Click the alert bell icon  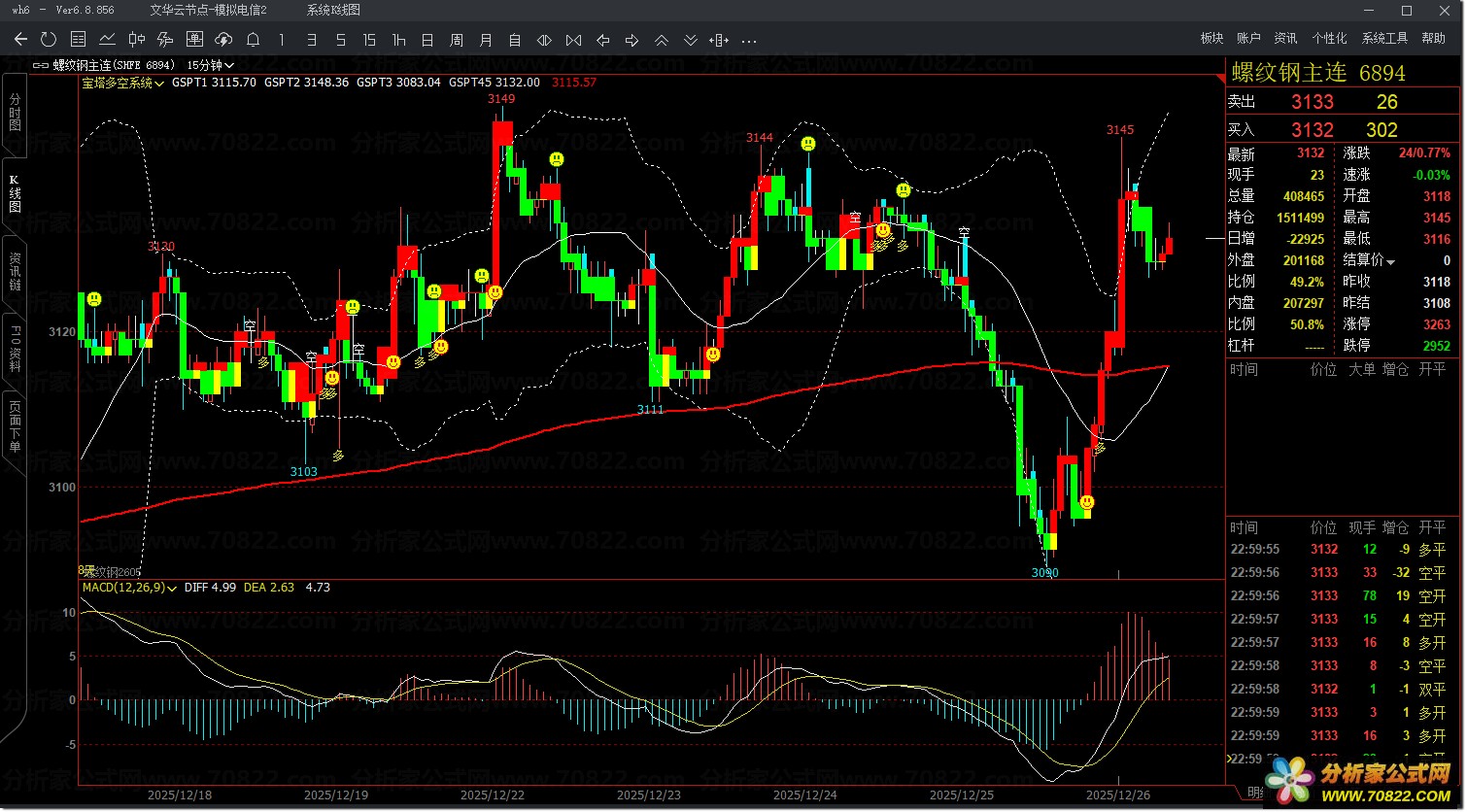coord(253,40)
